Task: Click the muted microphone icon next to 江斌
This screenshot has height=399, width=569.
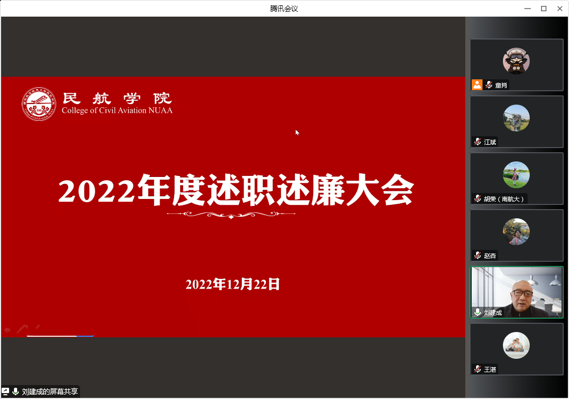Action: (x=477, y=142)
